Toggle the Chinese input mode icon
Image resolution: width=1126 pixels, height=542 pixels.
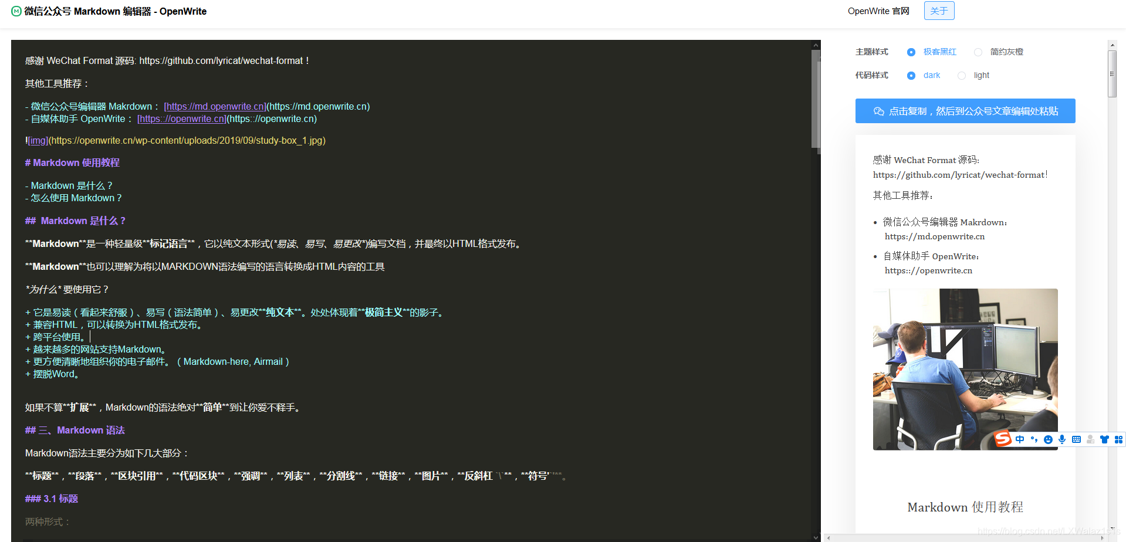coord(1020,439)
